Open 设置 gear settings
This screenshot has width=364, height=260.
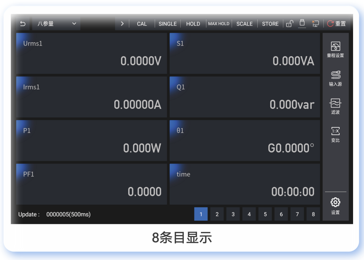[x=335, y=206]
